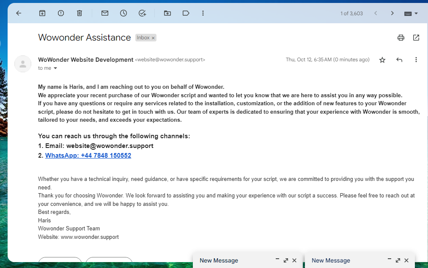Close the first New Message draft
Screen dimensions: 428x268
pyautogui.click(x=294, y=260)
